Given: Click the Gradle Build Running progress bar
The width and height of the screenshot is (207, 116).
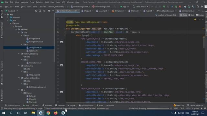Looking at the screenshot, I should click(x=158, y=109).
